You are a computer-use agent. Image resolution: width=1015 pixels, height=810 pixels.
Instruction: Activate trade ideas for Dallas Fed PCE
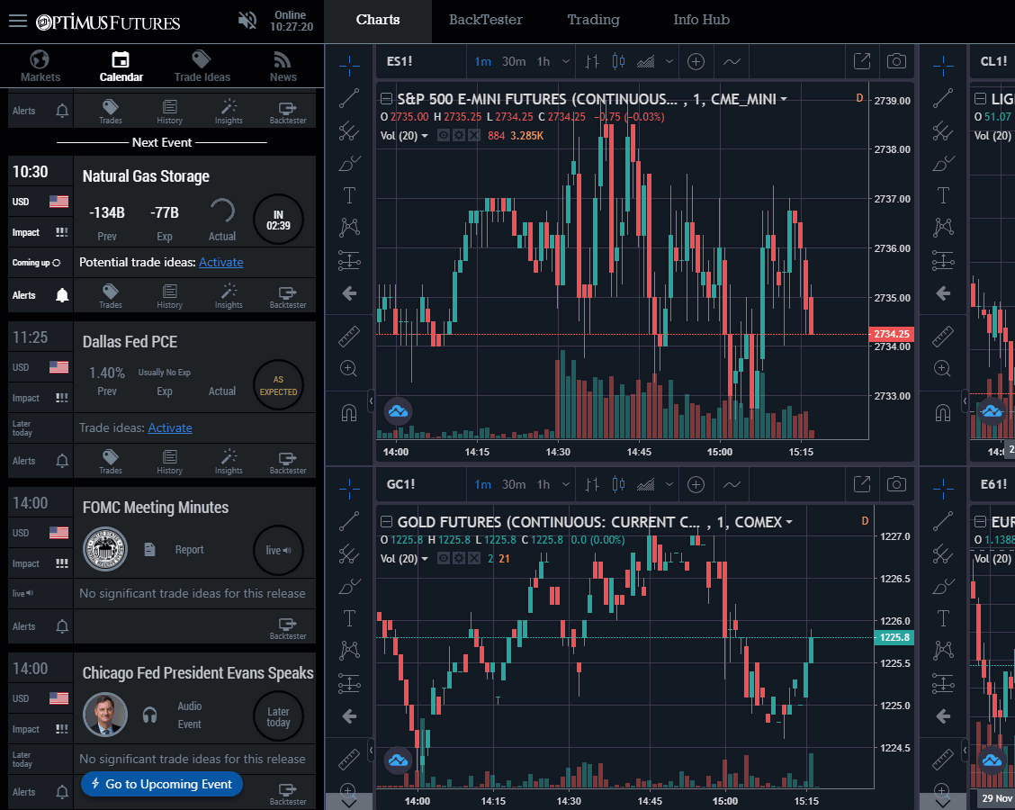(x=169, y=428)
